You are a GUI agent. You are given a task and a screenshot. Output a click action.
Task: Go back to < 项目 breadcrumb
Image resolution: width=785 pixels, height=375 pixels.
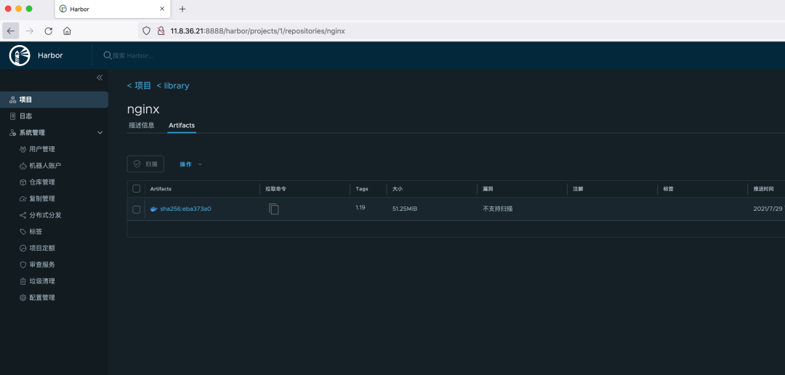[x=139, y=86]
